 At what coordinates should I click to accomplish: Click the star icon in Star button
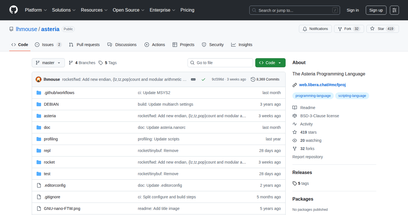[x=372, y=29]
